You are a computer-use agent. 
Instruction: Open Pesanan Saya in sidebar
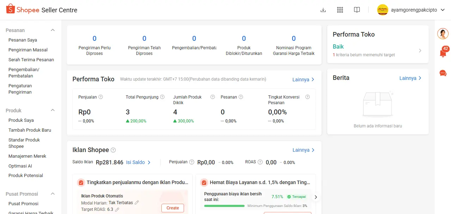23,40
